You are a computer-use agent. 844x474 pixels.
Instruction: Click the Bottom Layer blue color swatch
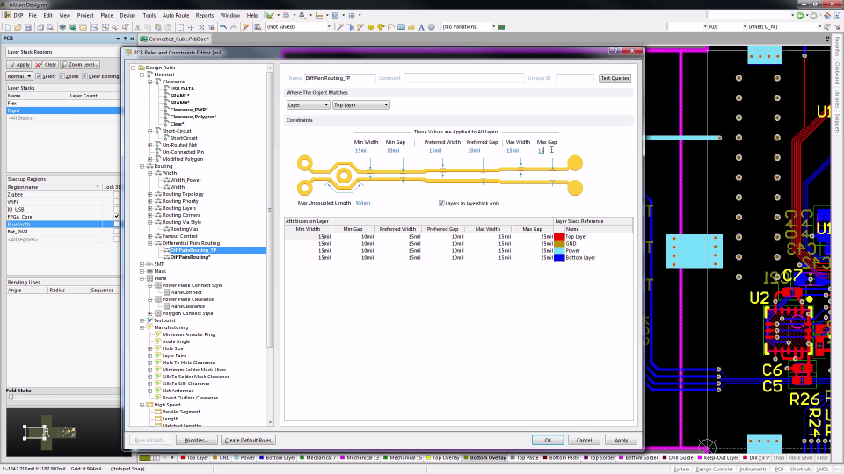[x=559, y=258]
